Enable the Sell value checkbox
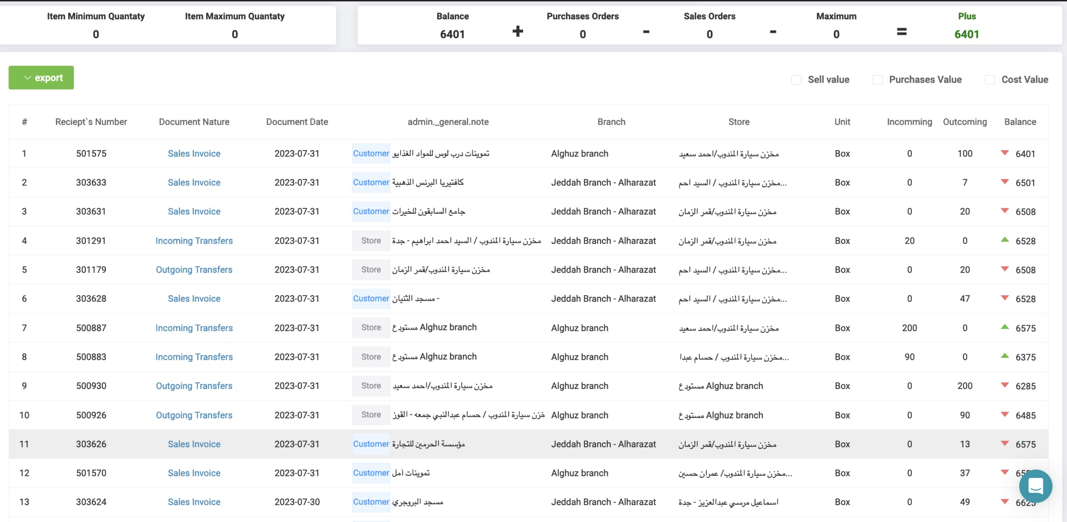Image resolution: width=1067 pixels, height=522 pixels. 796,79
